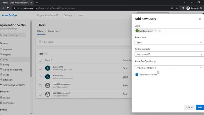The image size is (204, 115).
Task: Click the Permissions lock icon
Action: coord(1,103)
